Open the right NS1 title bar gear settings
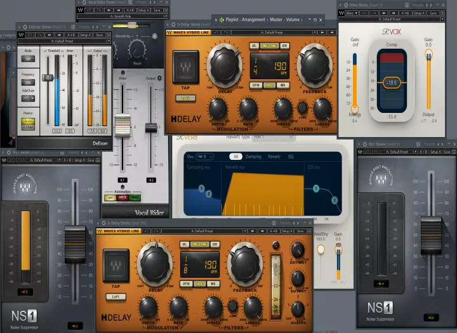This screenshot has width=457, height=333. click(364, 144)
